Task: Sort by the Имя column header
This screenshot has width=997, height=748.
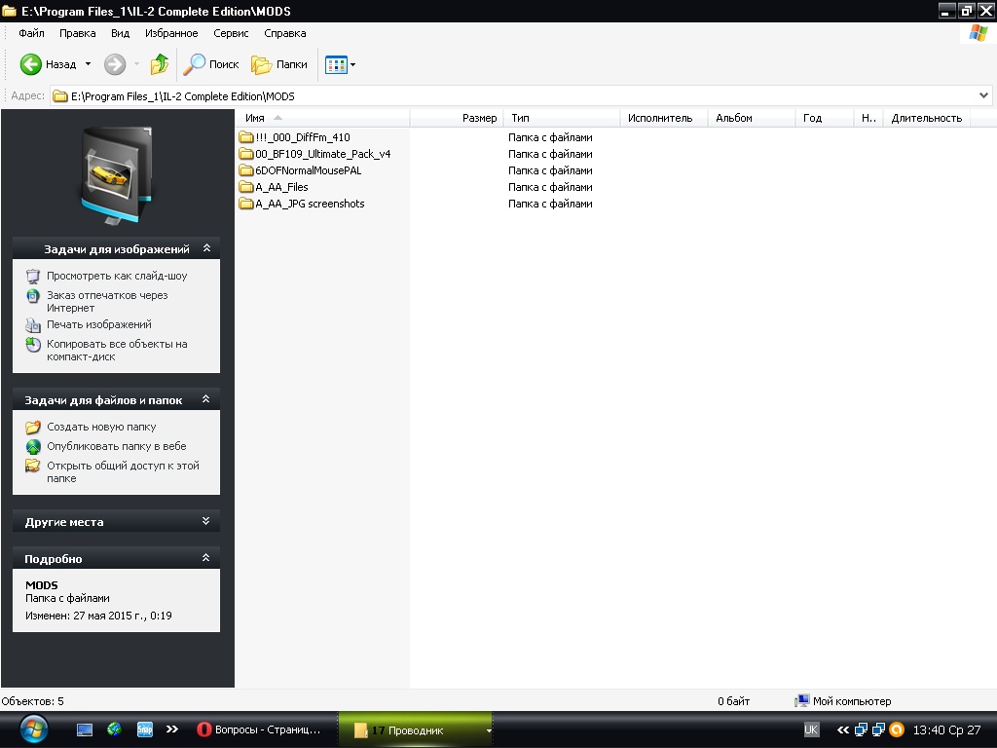Action: coord(322,118)
